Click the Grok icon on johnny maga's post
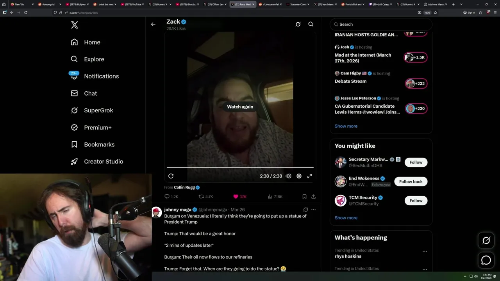500x281 pixels. coord(305,210)
